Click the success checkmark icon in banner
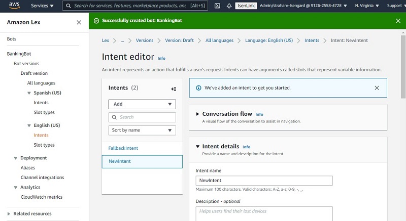Screen dimensions: 406x221 click(96, 21)
